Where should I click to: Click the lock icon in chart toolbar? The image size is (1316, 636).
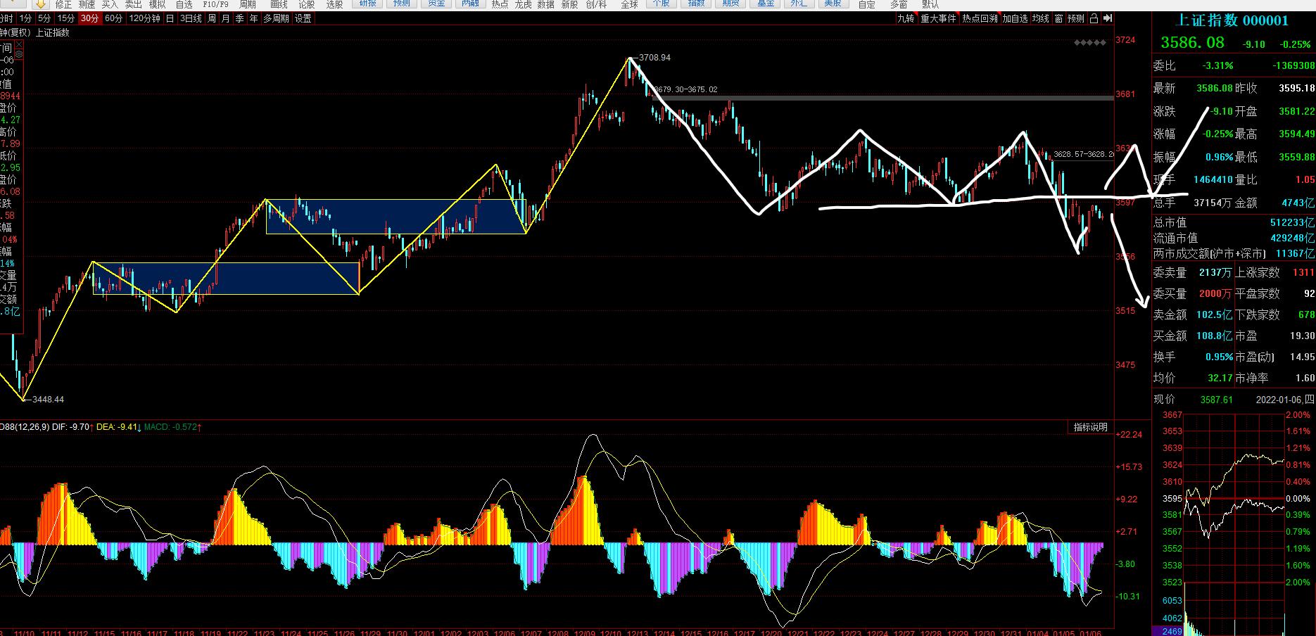coord(1094,19)
